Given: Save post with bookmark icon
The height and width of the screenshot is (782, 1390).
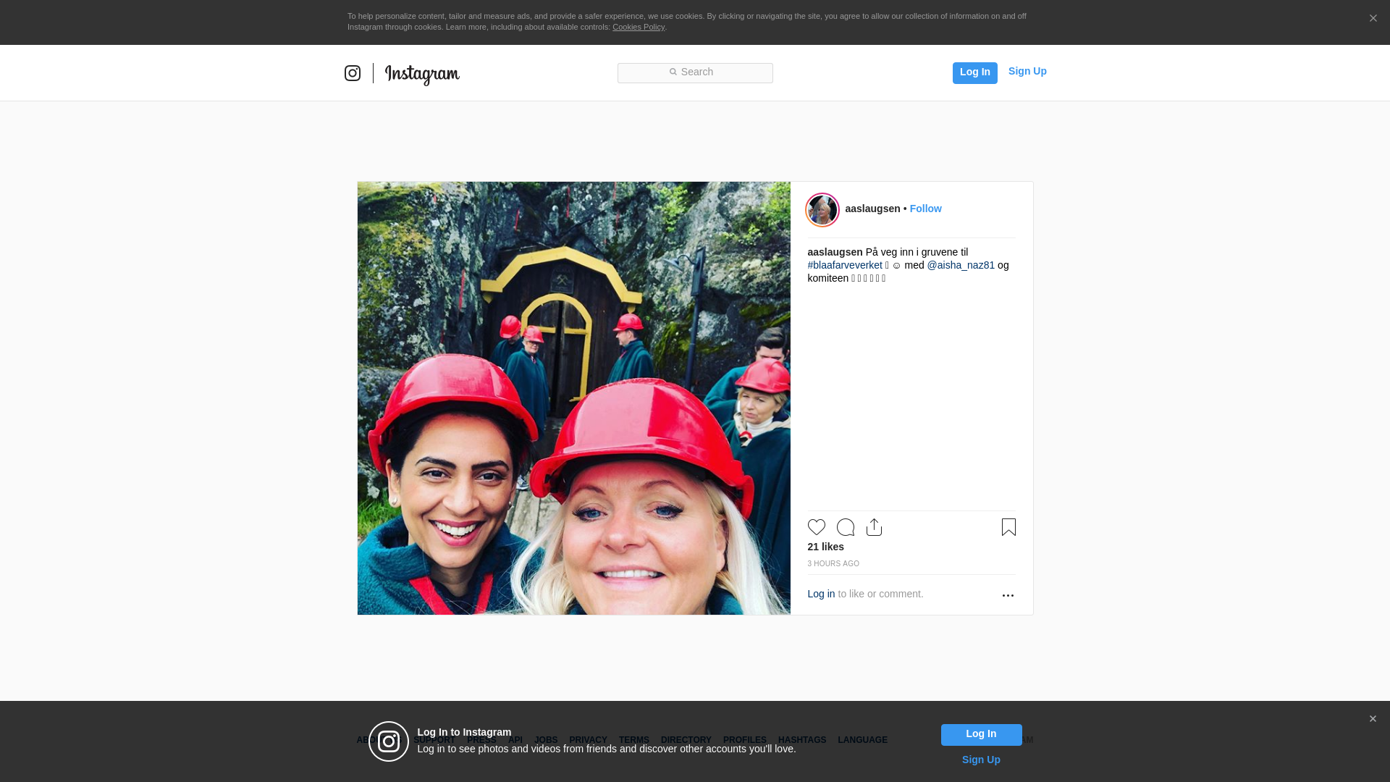Looking at the screenshot, I should point(1008,527).
